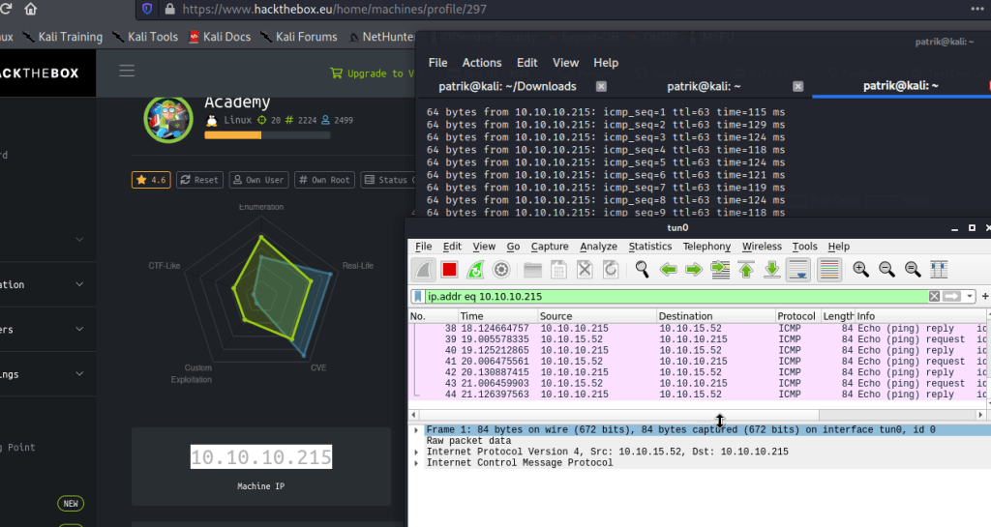Toggle packet list colorization rules
Screen dimensions: 991x527
(x=829, y=270)
